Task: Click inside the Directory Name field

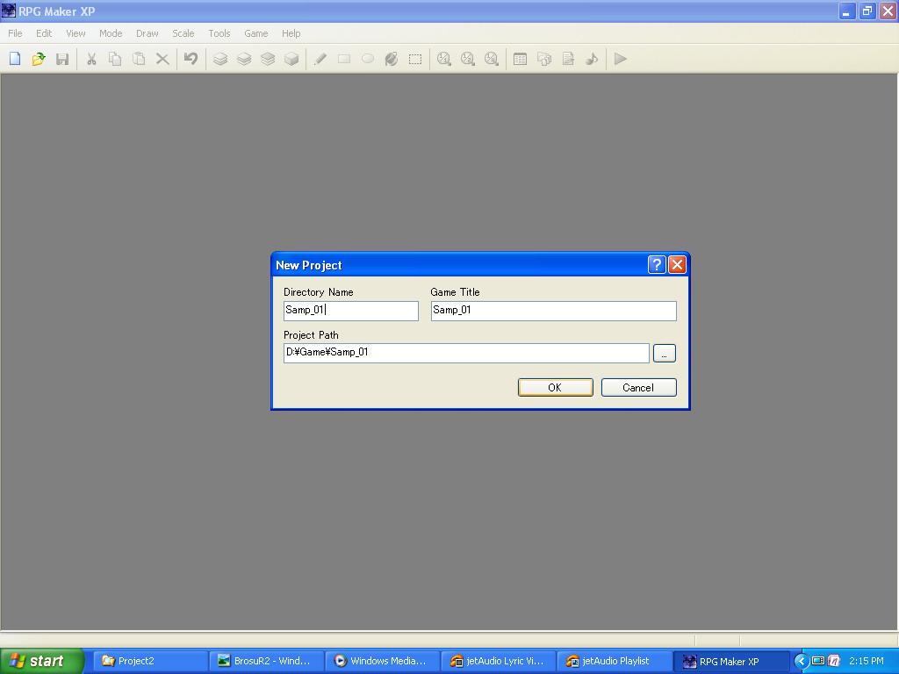Action: coord(351,311)
